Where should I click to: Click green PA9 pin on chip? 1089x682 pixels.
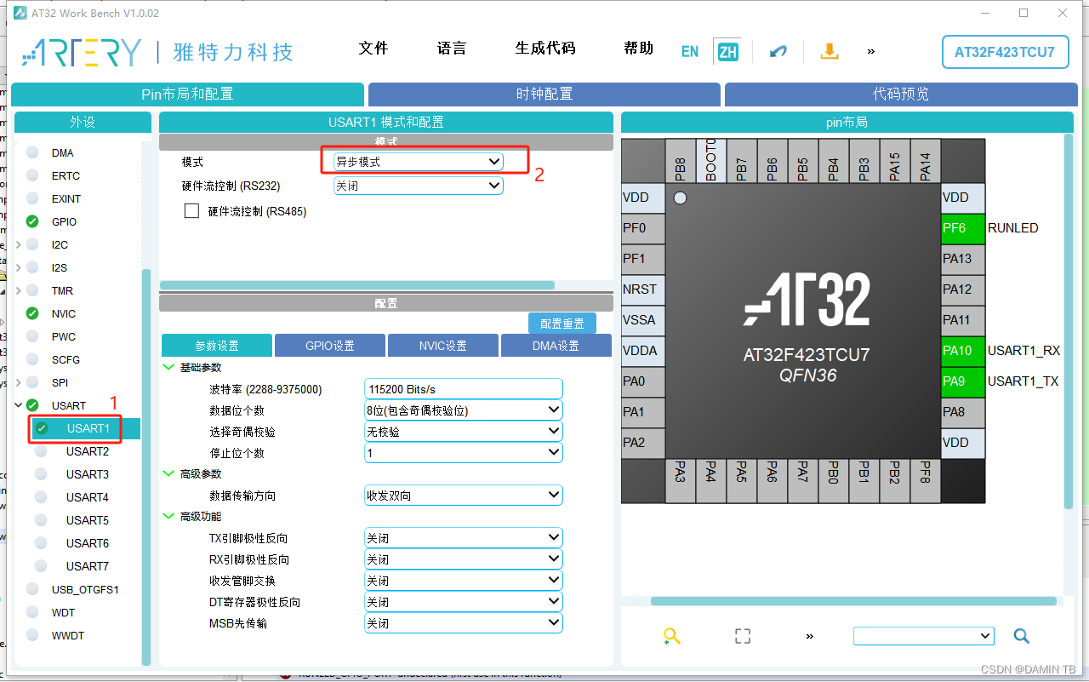coord(962,381)
